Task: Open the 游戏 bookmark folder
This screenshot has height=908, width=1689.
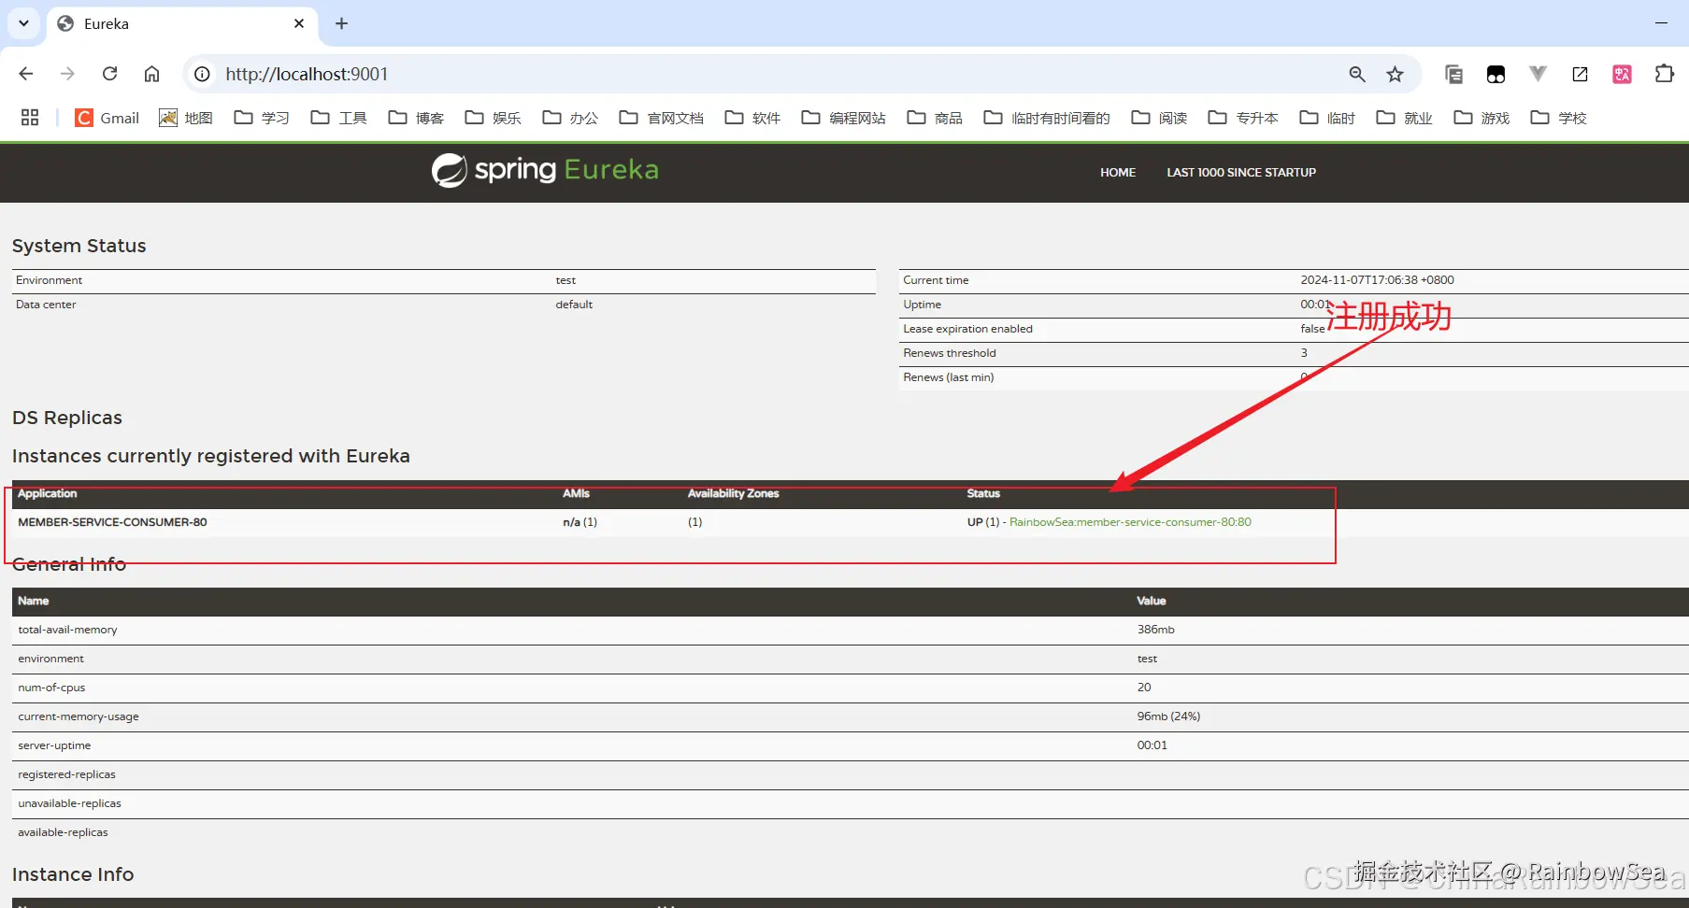Action: click(x=1481, y=118)
